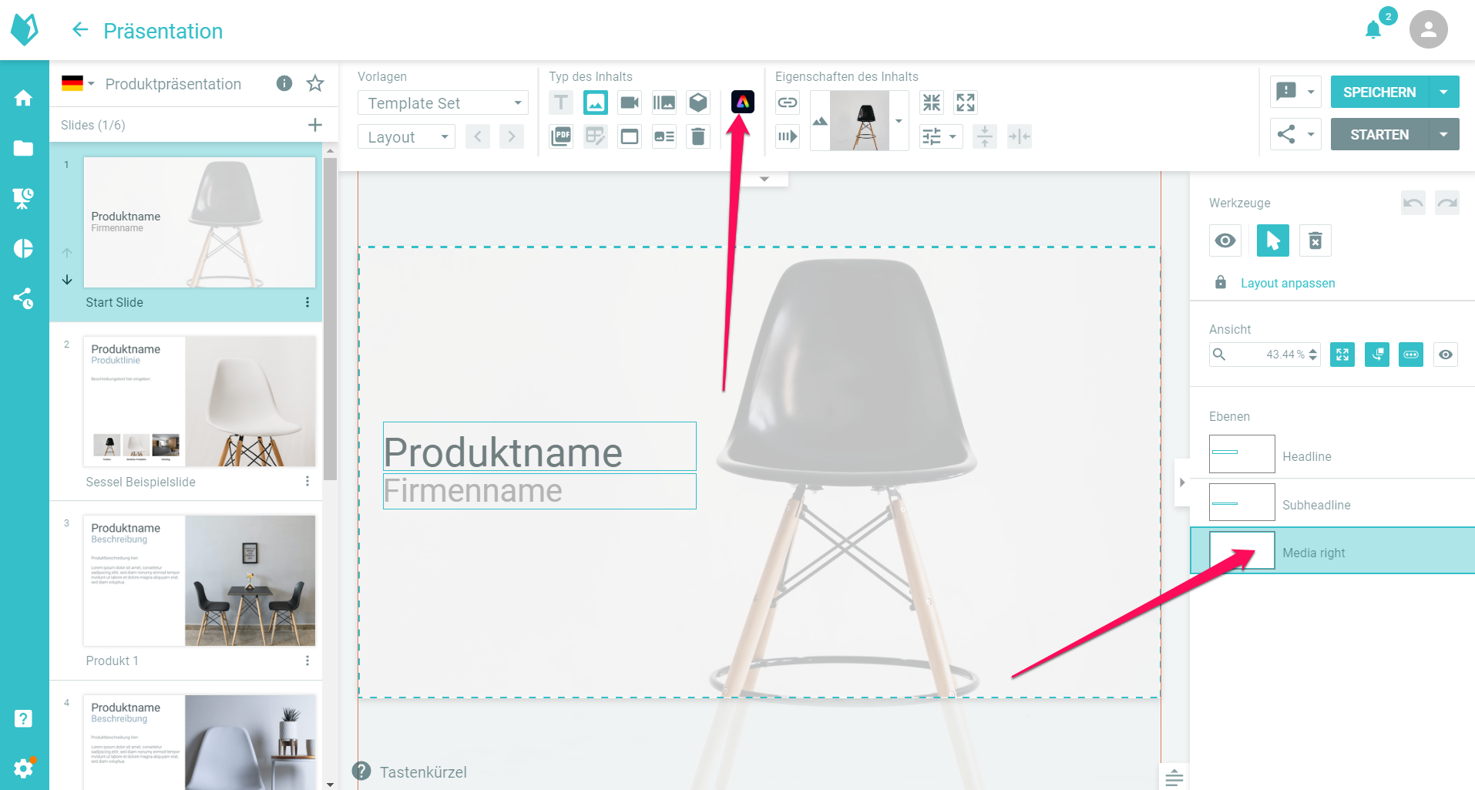
Task: Select the Headline layer
Action: [1332, 456]
